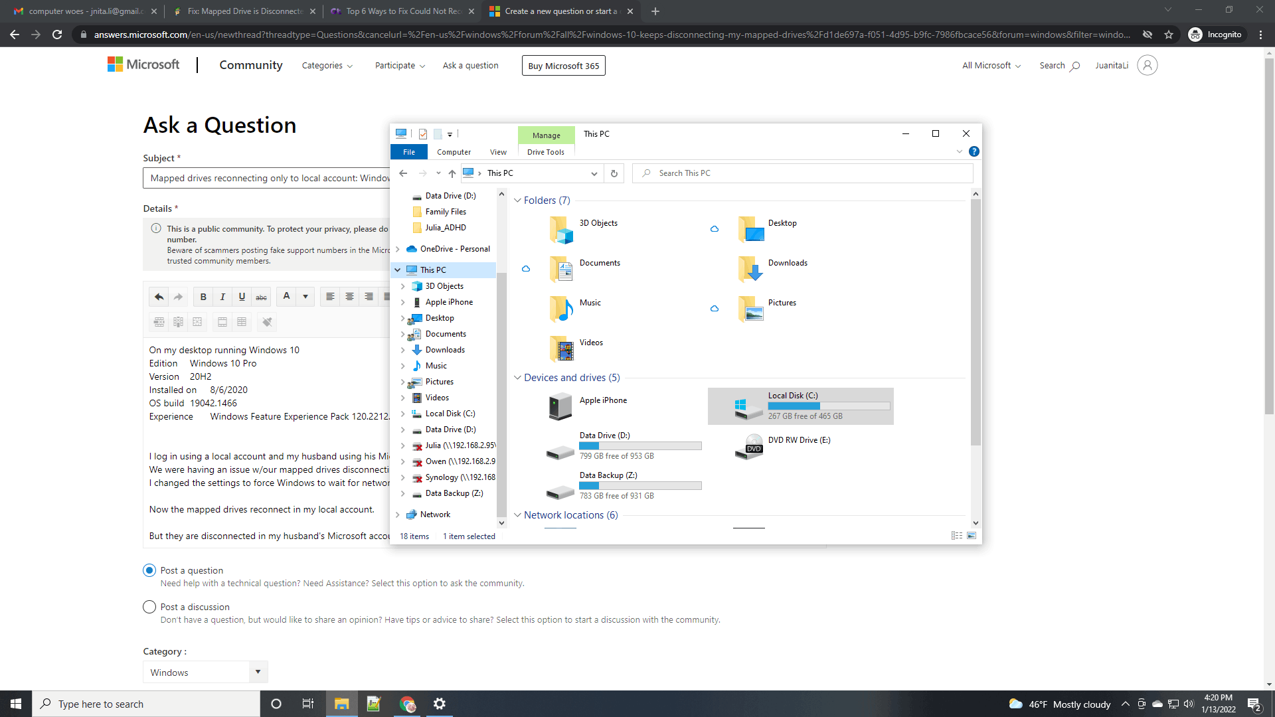This screenshot has width=1275, height=717.
Task: Select the DVD RW Drive (E:) icon
Action: [x=749, y=446]
